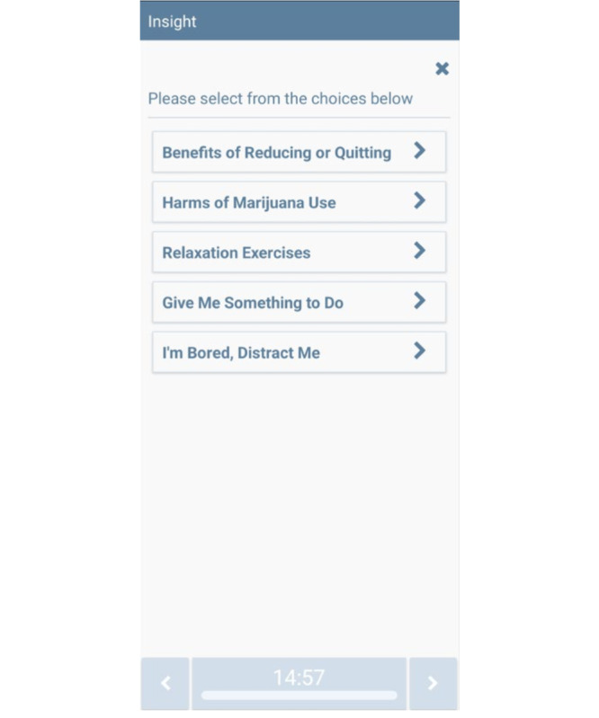Choose the Relaxation Exercises label
Image resolution: width=599 pixels, height=718 pixels.
coord(237,253)
